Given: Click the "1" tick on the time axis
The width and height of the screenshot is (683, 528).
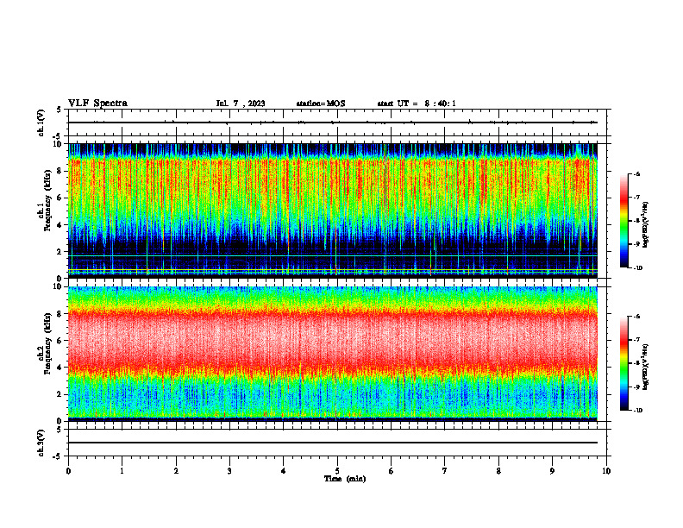Looking at the screenshot, I should click(x=122, y=471).
